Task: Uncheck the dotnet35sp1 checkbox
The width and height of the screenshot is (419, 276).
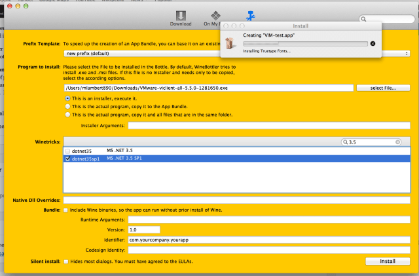Action: tap(67, 159)
